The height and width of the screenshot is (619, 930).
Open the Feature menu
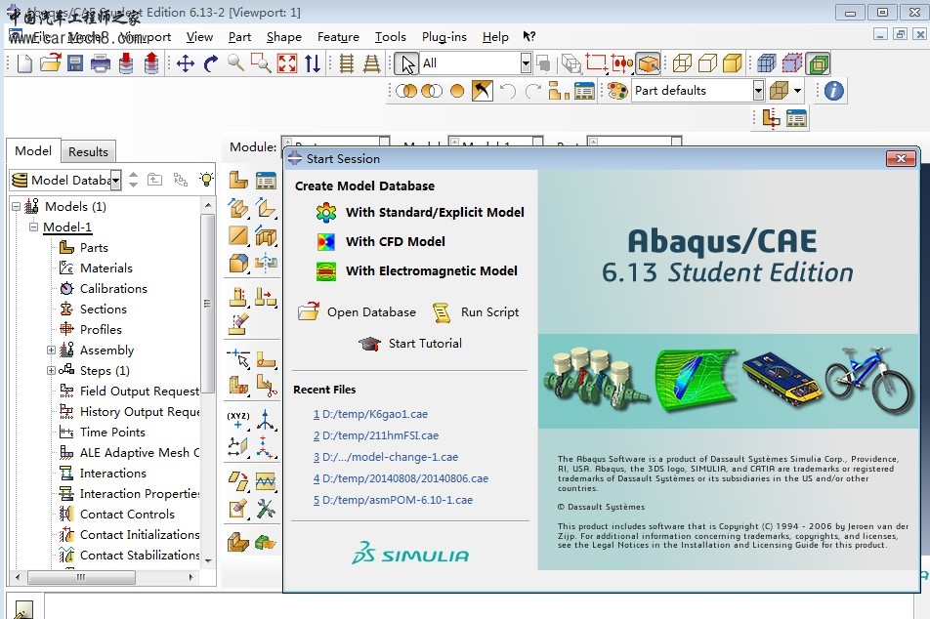coord(338,37)
